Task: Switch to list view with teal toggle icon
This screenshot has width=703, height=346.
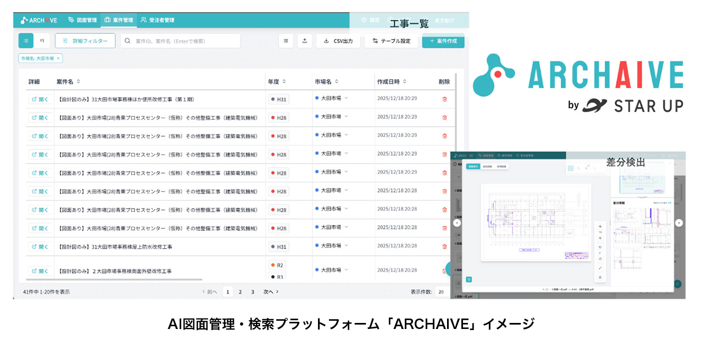Action: (26, 41)
